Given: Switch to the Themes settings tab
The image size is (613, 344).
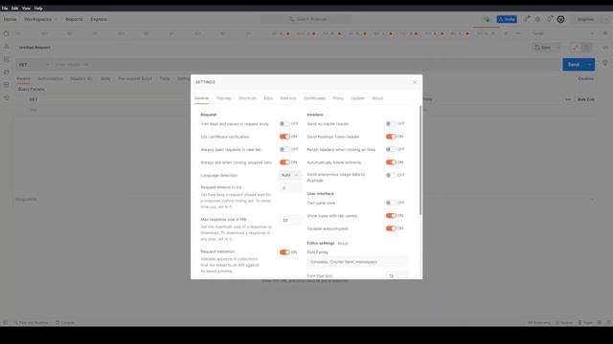Looking at the screenshot, I should [x=223, y=98].
